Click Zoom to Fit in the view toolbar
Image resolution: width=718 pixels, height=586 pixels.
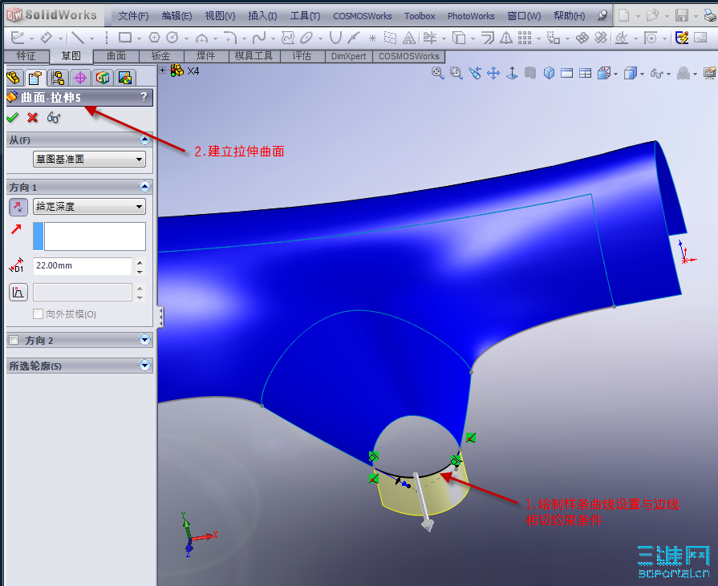tap(438, 73)
